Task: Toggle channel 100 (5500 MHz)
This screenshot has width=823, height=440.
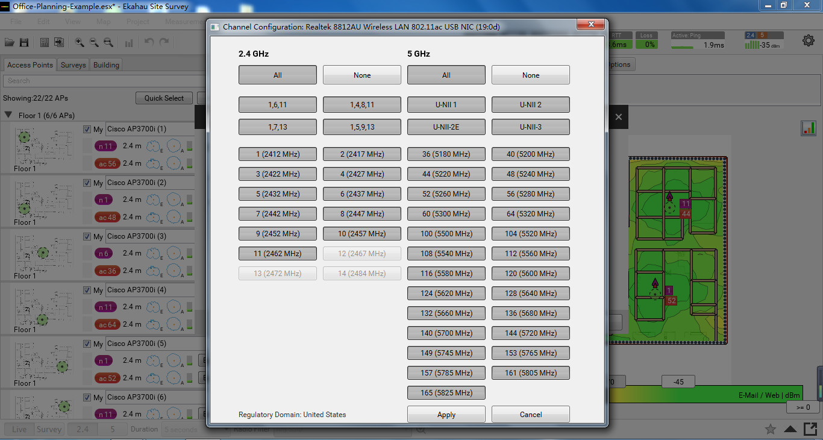Action: click(446, 234)
